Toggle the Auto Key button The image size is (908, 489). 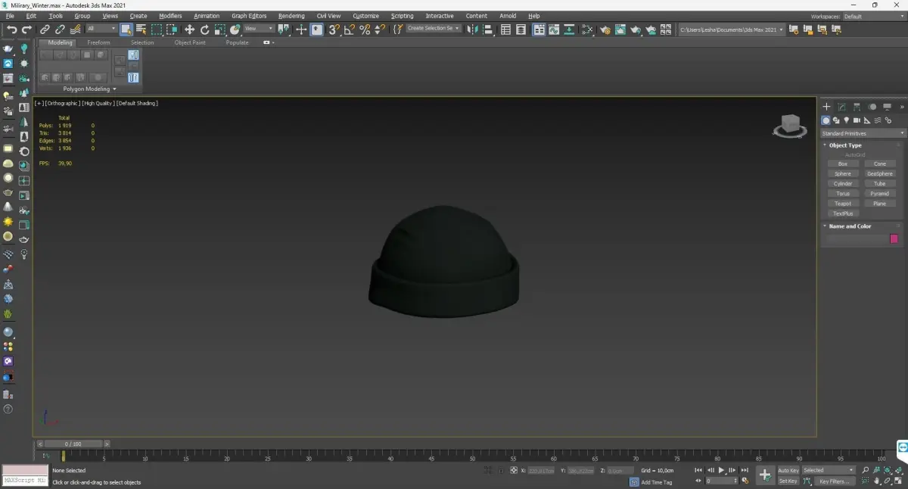coord(788,470)
